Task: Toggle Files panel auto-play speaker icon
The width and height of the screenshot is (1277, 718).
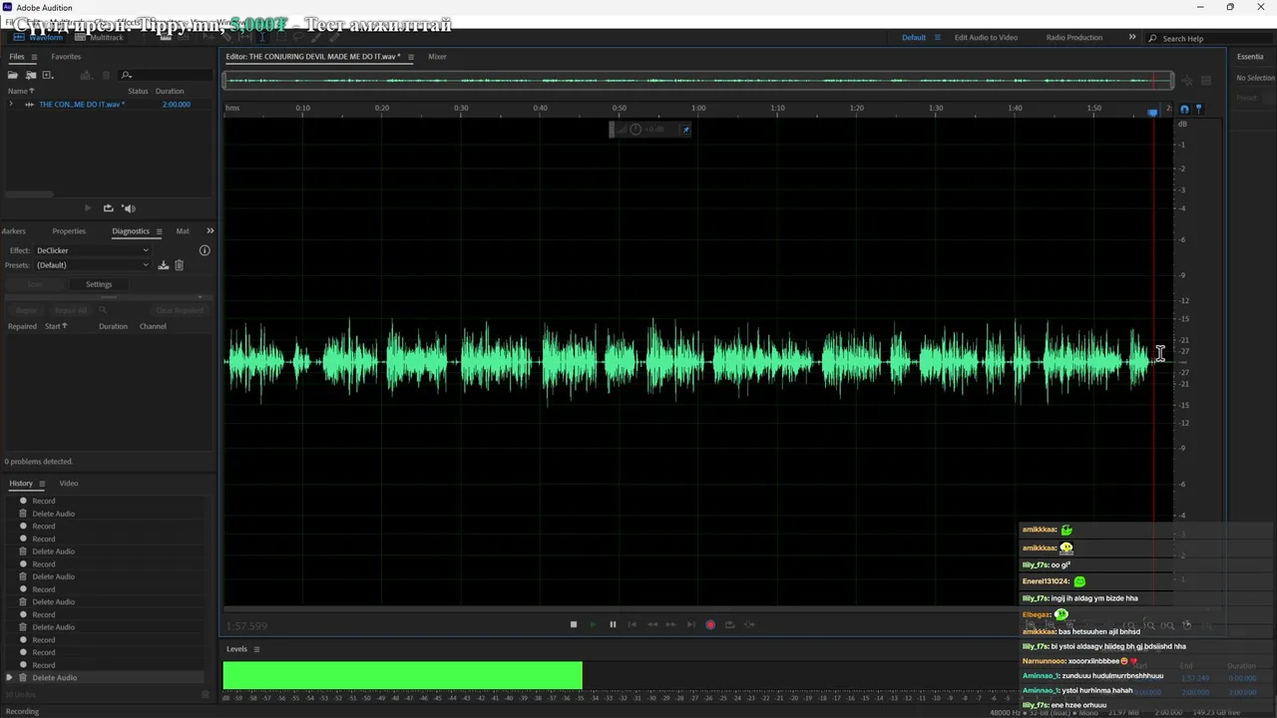Action: pos(128,208)
